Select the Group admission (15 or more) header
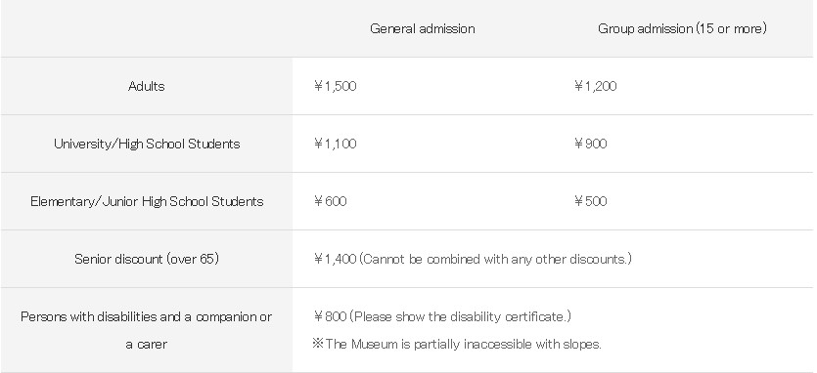This screenshot has height=373, width=817. pyautogui.click(x=682, y=28)
